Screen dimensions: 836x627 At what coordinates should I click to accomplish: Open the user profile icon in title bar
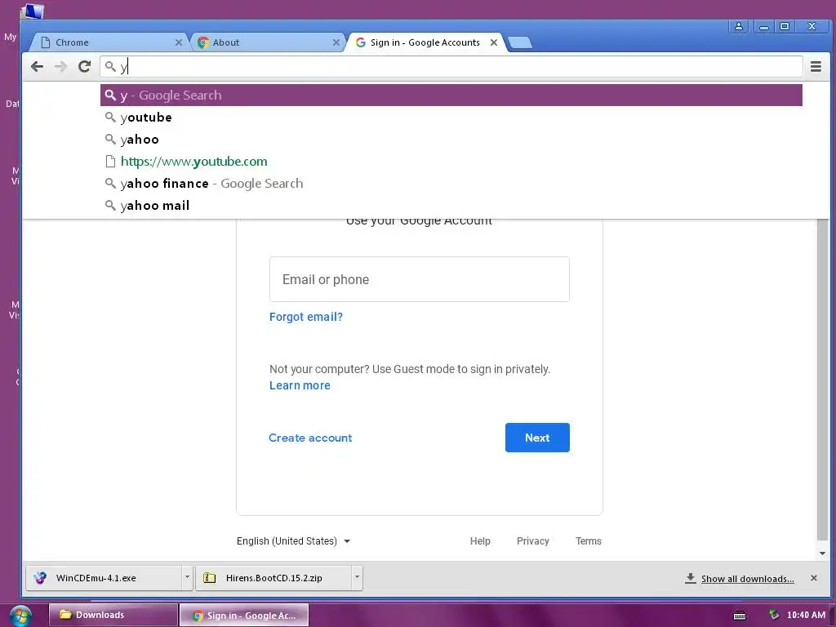(x=738, y=26)
